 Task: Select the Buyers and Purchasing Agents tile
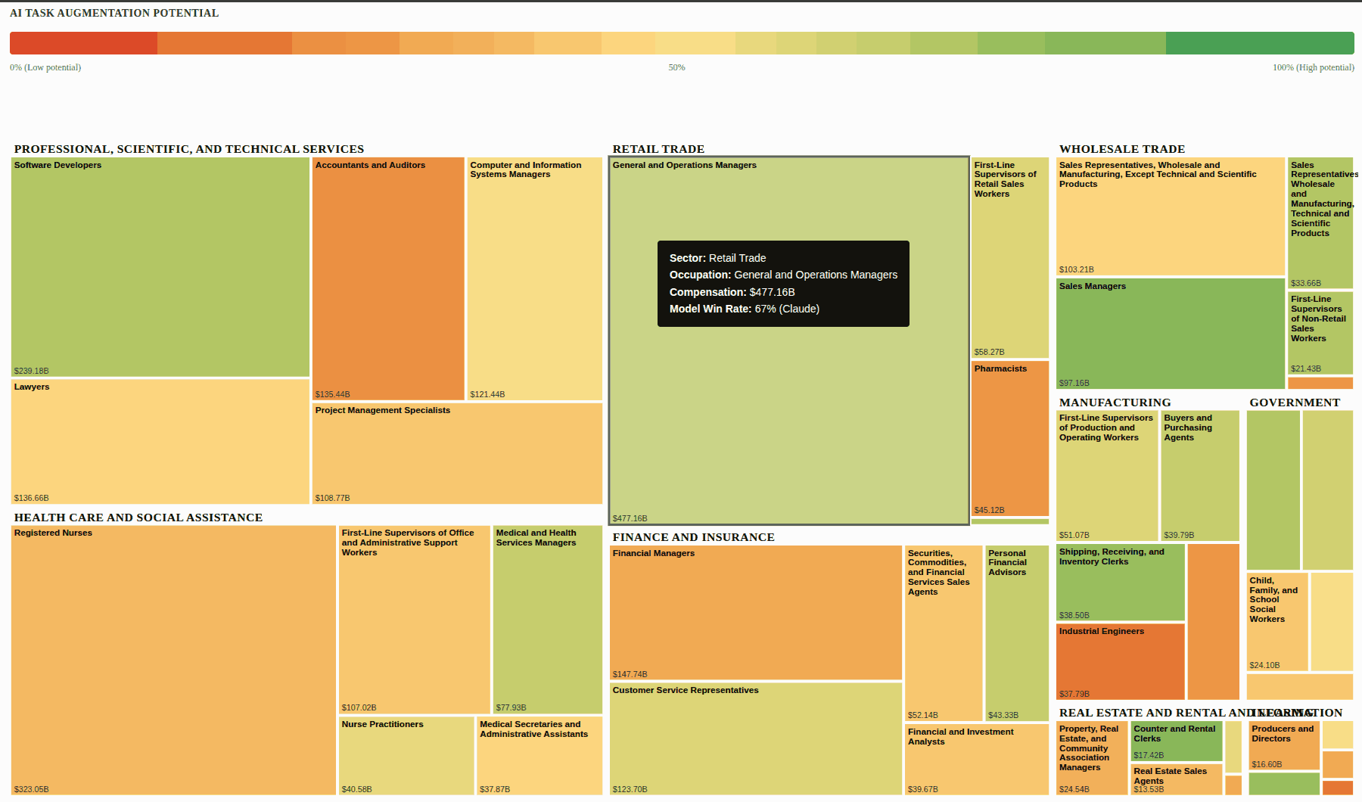point(1199,475)
